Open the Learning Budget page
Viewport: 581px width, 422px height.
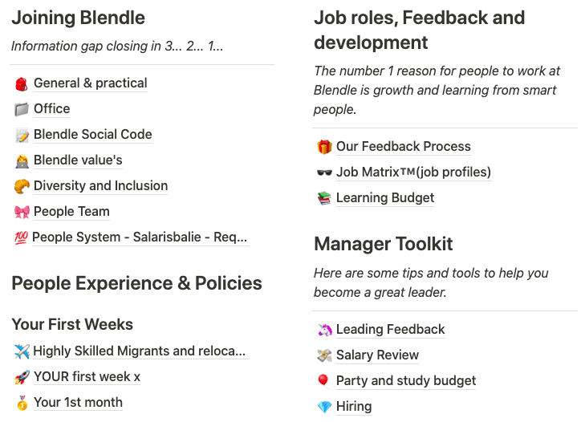pos(385,198)
